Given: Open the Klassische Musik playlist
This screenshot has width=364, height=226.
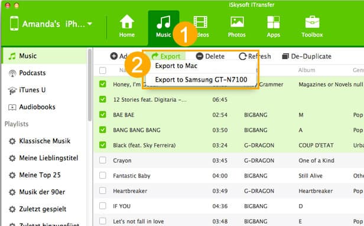Looking at the screenshot, I should [x=44, y=141].
